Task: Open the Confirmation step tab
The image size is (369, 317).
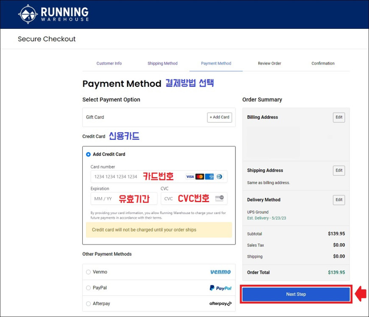Action: click(323, 63)
